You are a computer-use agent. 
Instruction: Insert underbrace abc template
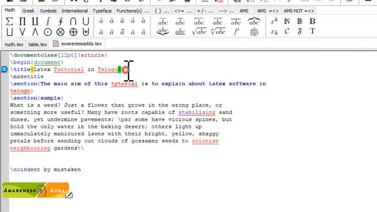tap(163, 31)
